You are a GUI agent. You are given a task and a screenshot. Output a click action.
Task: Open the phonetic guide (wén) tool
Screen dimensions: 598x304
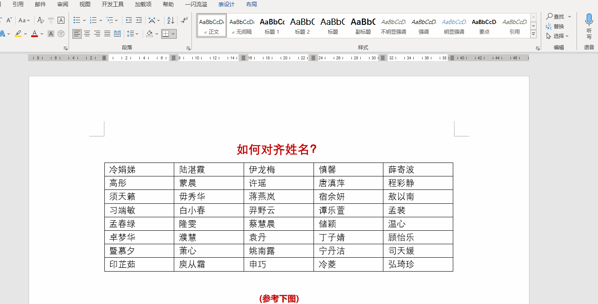click(51, 20)
